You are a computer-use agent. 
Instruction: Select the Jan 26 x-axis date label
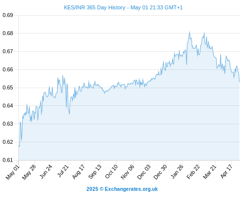177,171
